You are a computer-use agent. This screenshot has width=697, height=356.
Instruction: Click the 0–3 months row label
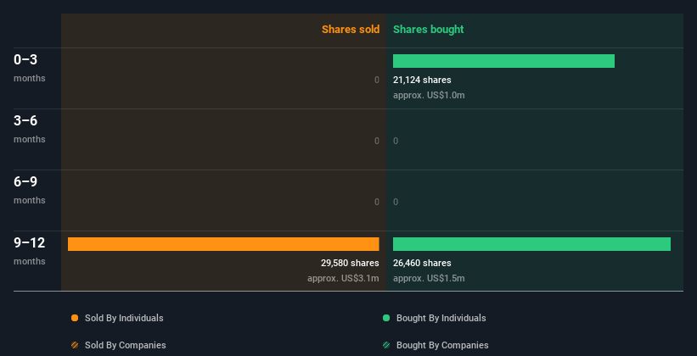click(x=30, y=68)
